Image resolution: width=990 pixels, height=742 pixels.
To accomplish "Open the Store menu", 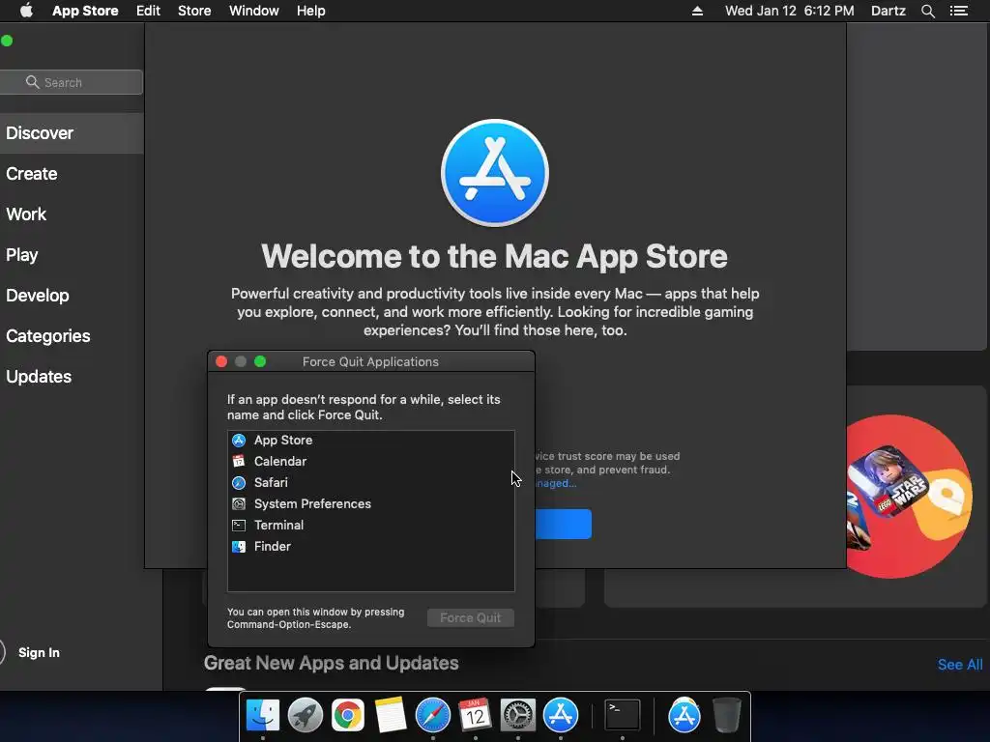I will [x=194, y=11].
